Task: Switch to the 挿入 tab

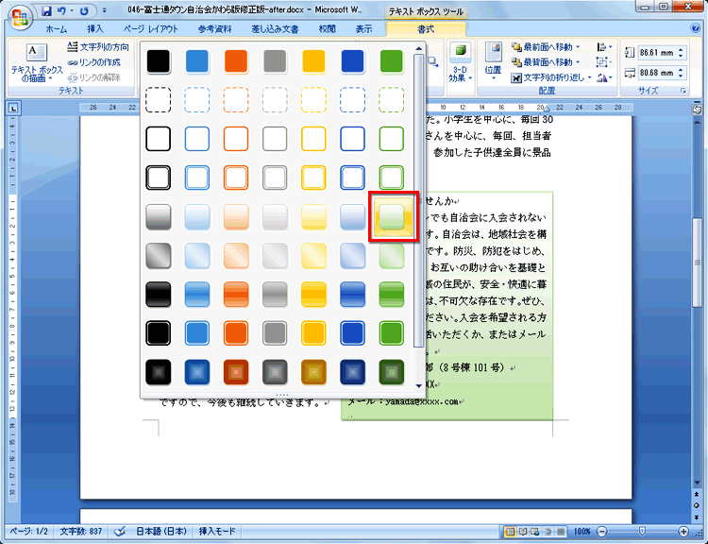Action: [95, 29]
